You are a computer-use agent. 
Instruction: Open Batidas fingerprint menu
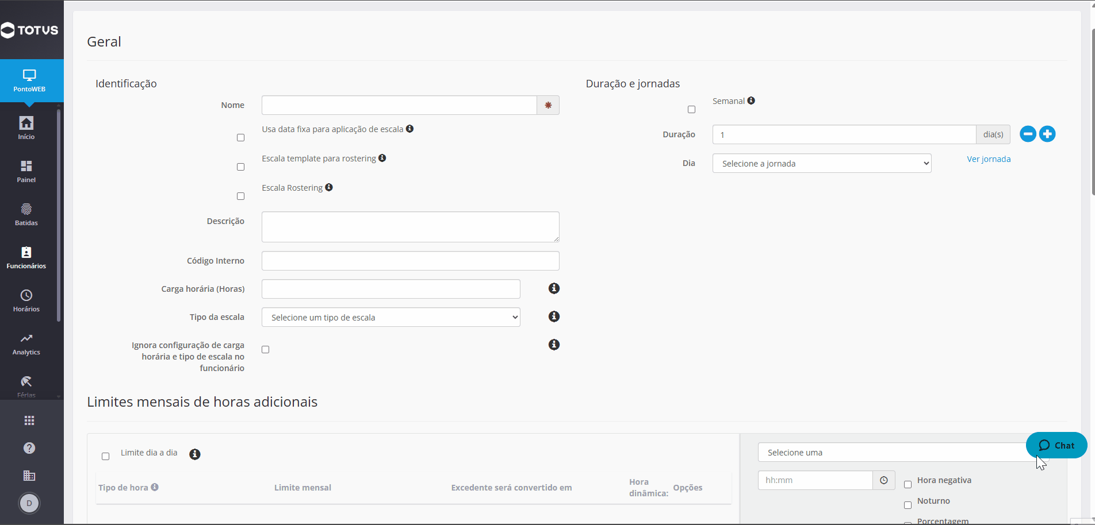(26, 214)
